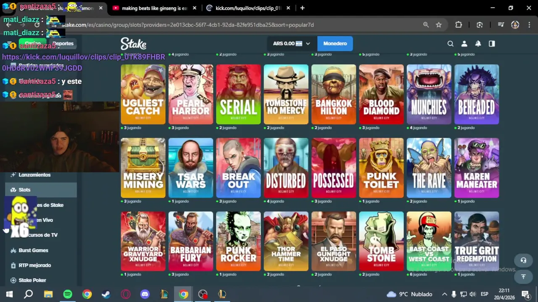Click the browser address bar URL
This screenshot has width=538, height=302.
(x=188, y=25)
